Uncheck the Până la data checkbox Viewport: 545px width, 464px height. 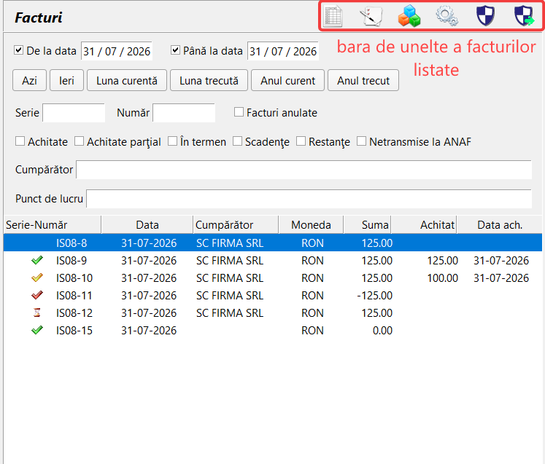coord(176,50)
